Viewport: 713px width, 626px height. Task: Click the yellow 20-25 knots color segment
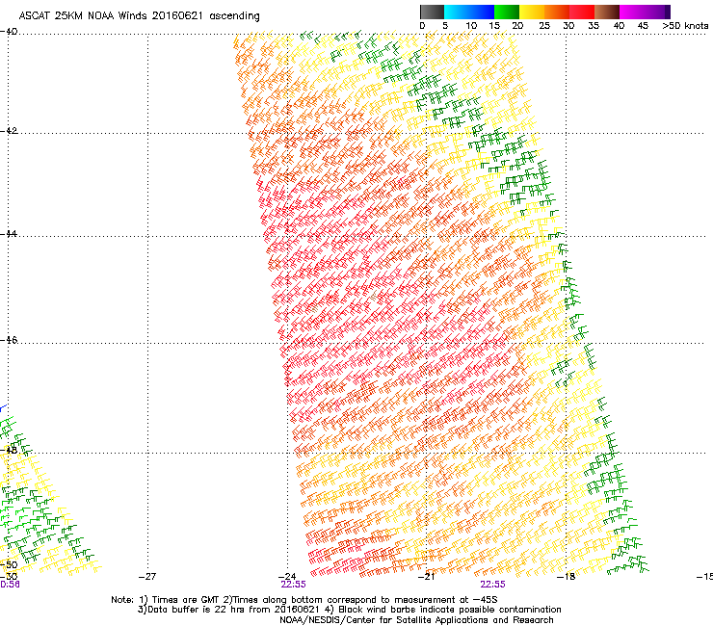coord(532,12)
